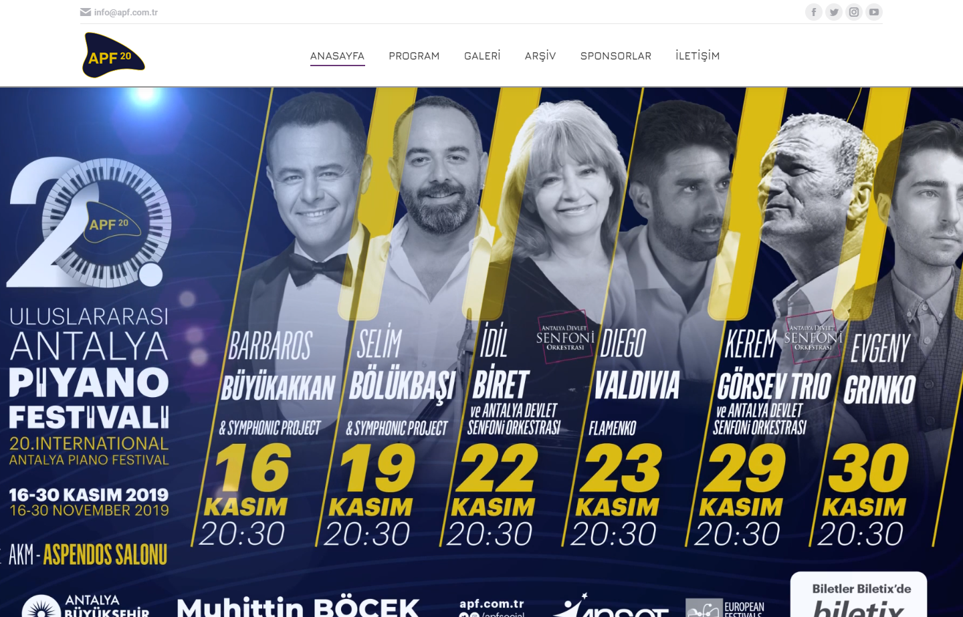Open the GALERİ menu item
The width and height of the screenshot is (963, 617).
point(482,56)
